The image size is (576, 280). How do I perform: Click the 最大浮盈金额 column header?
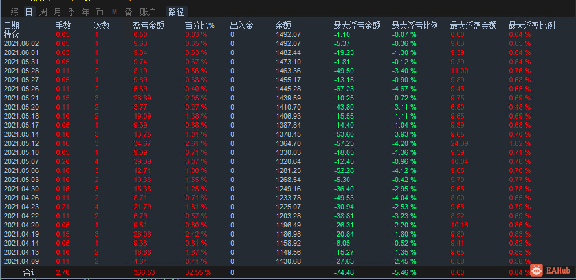click(x=474, y=25)
